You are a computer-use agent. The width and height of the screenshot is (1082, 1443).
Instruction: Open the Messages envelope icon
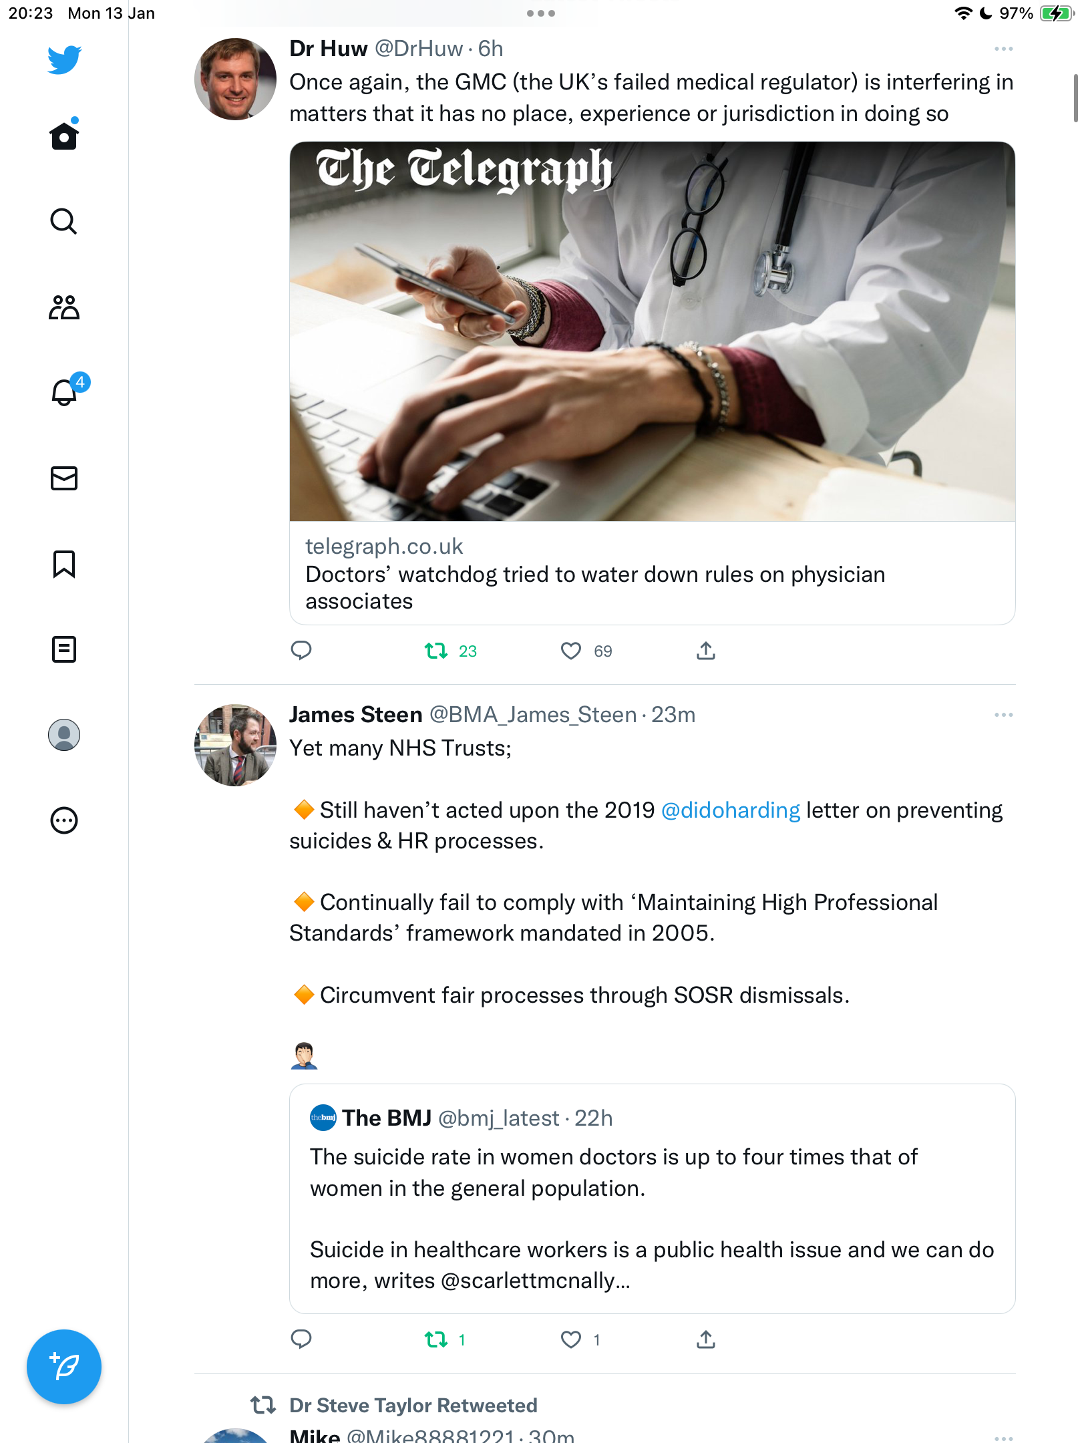tap(64, 478)
